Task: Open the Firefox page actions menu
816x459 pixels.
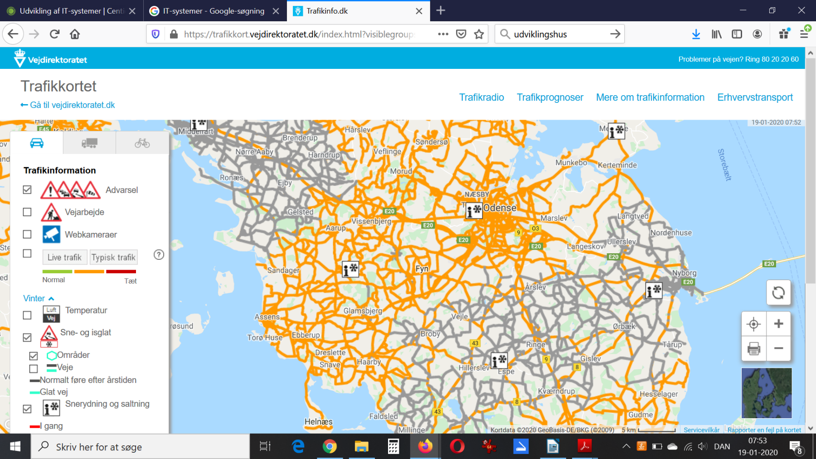Action: tap(443, 34)
